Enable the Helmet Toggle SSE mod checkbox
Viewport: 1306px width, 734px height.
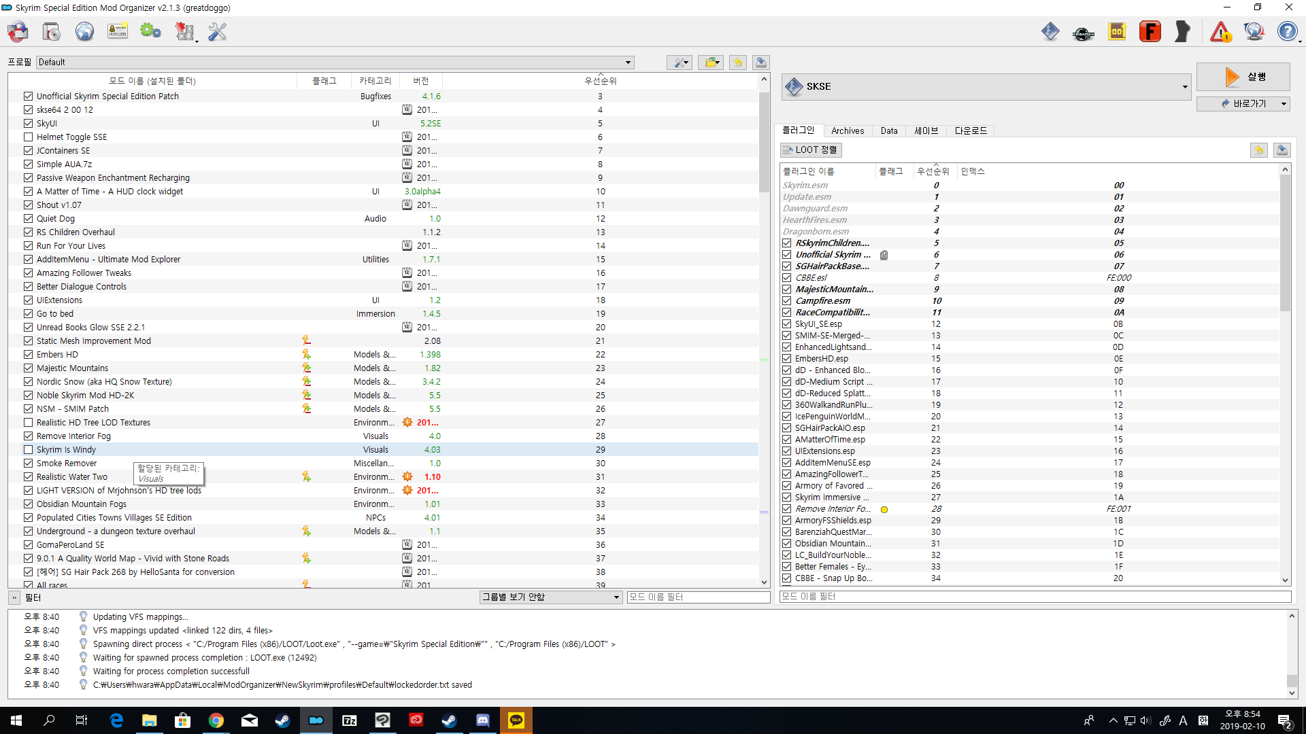(x=28, y=137)
